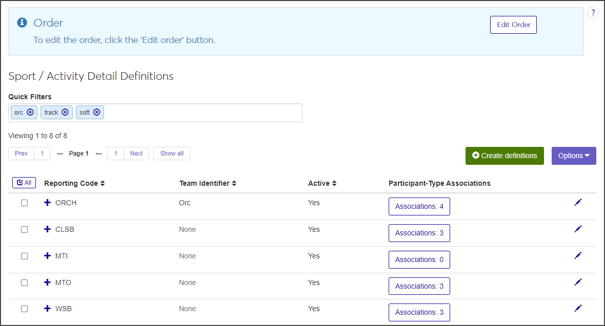
Task: Click the pencil edit icon for ORCH
Action: pyautogui.click(x=578, y=203)
